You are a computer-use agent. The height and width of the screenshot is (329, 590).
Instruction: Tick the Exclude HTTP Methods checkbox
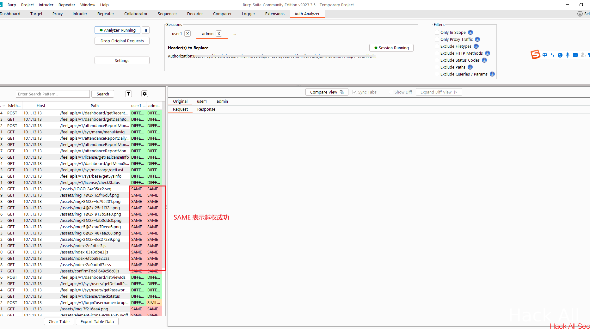(x=437, y=53)
